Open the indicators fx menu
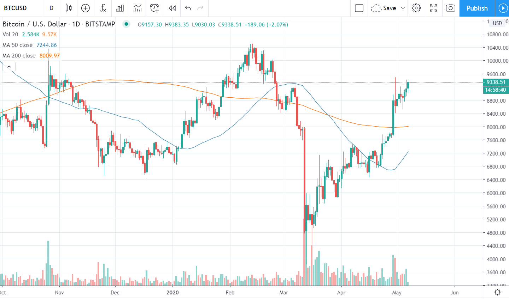The image size is (509, 299). [103, 8]
